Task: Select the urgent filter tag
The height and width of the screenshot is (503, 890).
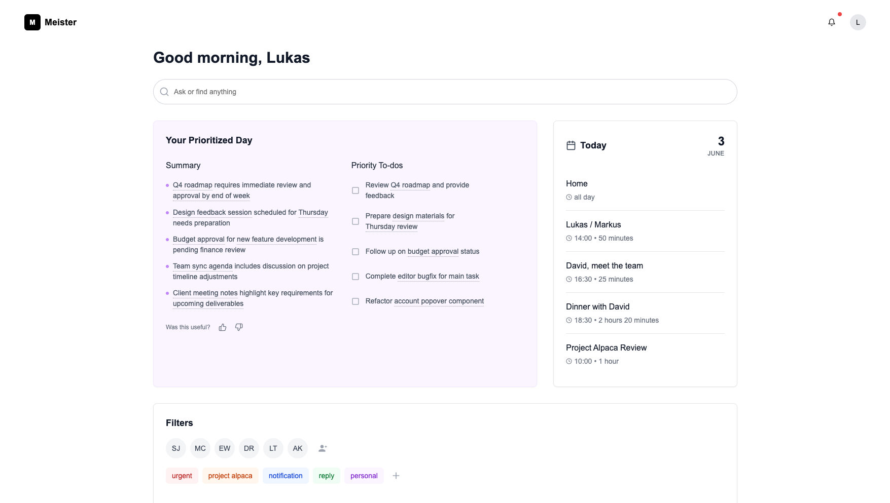Action: tap(182, 476)
